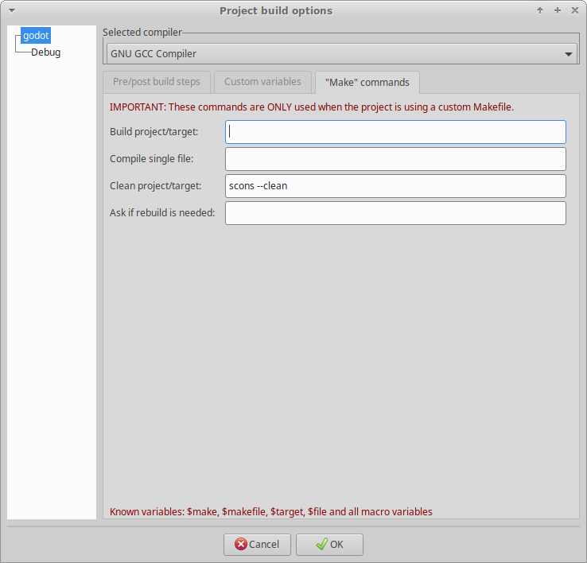
Task: Select the godot project in tree
Action: (36, 36)
